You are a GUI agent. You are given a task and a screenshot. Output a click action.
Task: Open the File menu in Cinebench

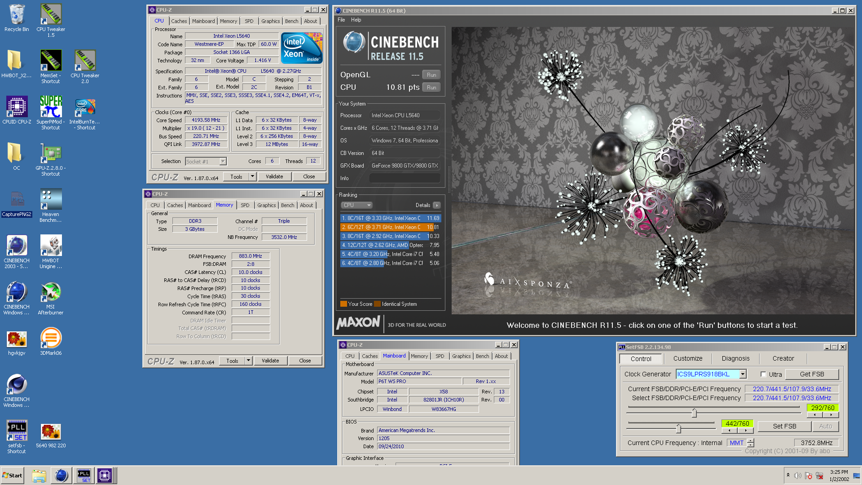(341, 20)
